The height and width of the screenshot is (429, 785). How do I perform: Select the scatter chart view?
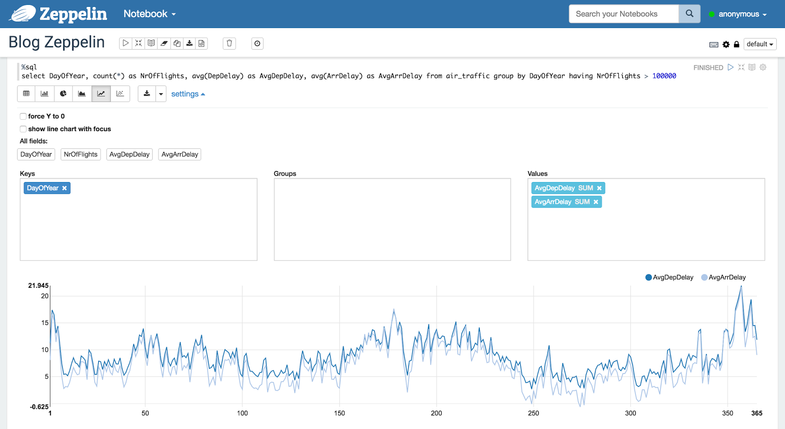tap(120, 94)
